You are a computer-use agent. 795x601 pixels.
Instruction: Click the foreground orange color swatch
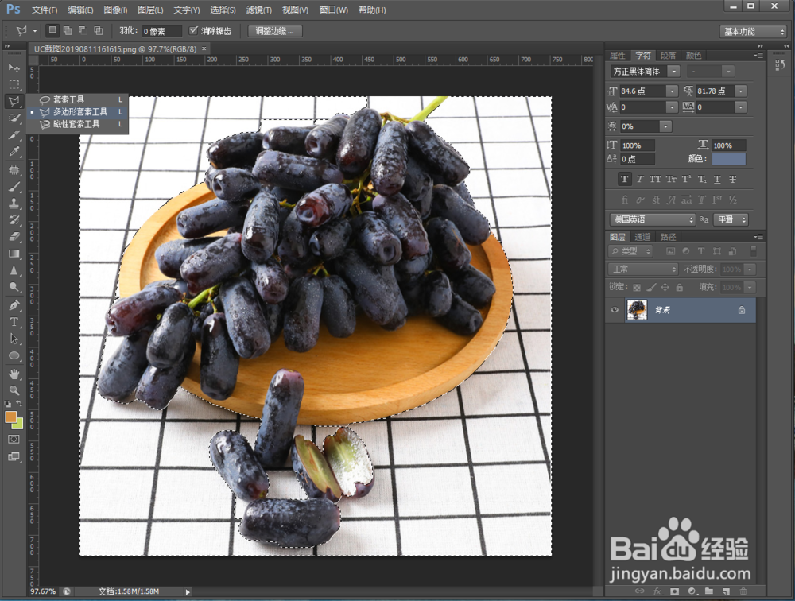10,417
